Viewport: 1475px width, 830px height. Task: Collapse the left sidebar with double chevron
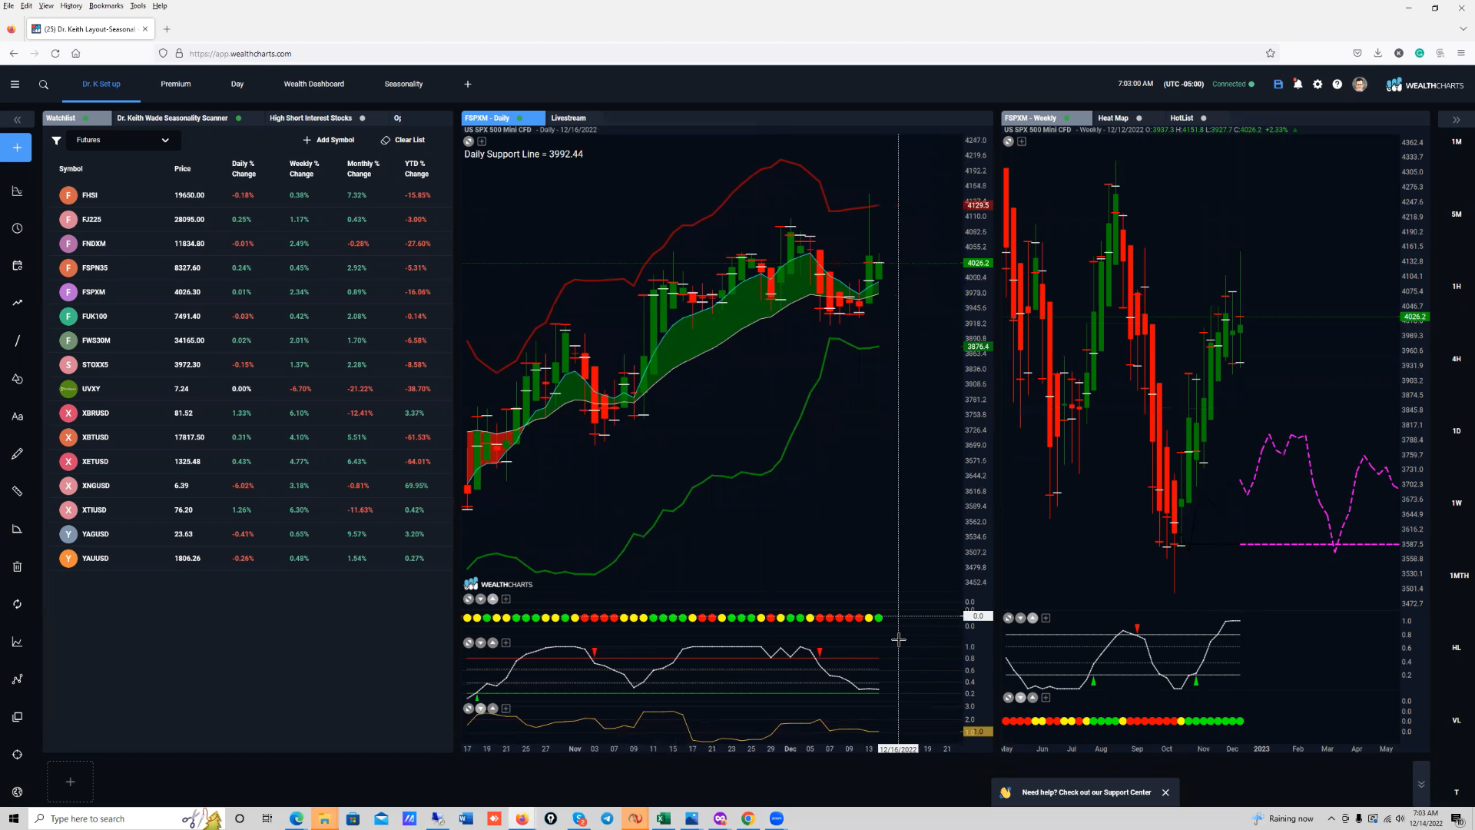pyautogui.click(x=17, y=120)
